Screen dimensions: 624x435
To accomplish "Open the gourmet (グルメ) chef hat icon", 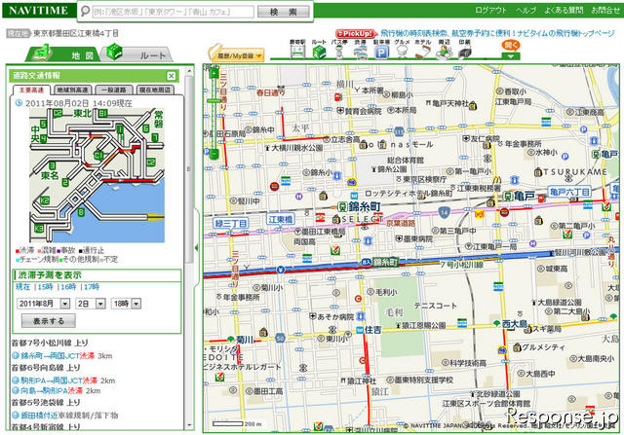I will click(x=402, y=52).
